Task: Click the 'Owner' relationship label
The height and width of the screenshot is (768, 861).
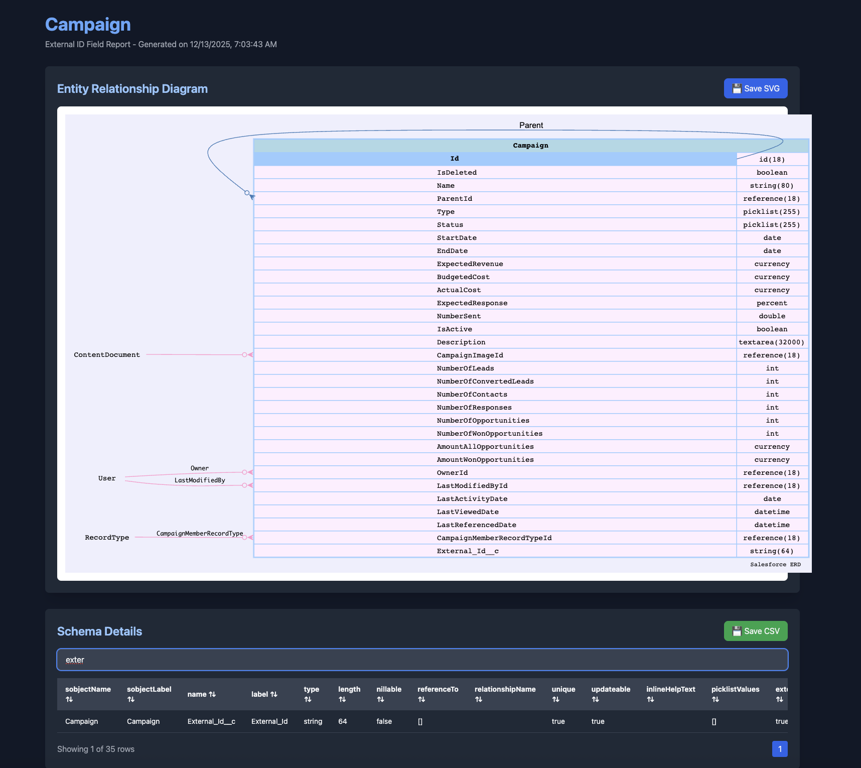Action: click(x=200, y=468)
